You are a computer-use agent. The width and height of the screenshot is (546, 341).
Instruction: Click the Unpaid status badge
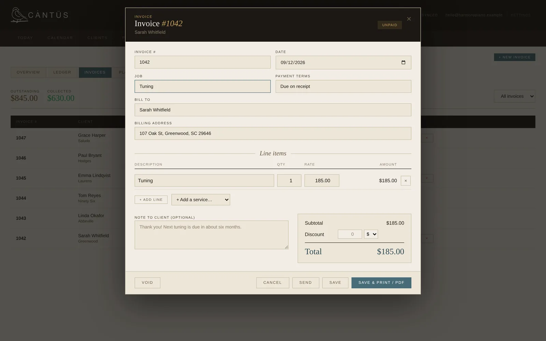point(390,25)
